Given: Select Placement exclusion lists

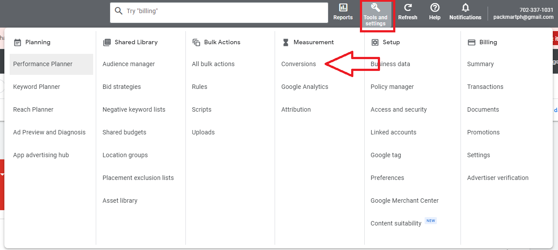Looking at the screenshot, I should click(138, 178).
